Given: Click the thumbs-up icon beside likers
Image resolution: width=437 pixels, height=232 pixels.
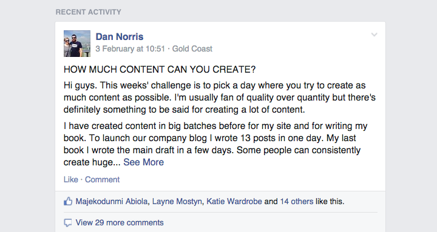Looking at the screenshot, I should coord(68,201).
